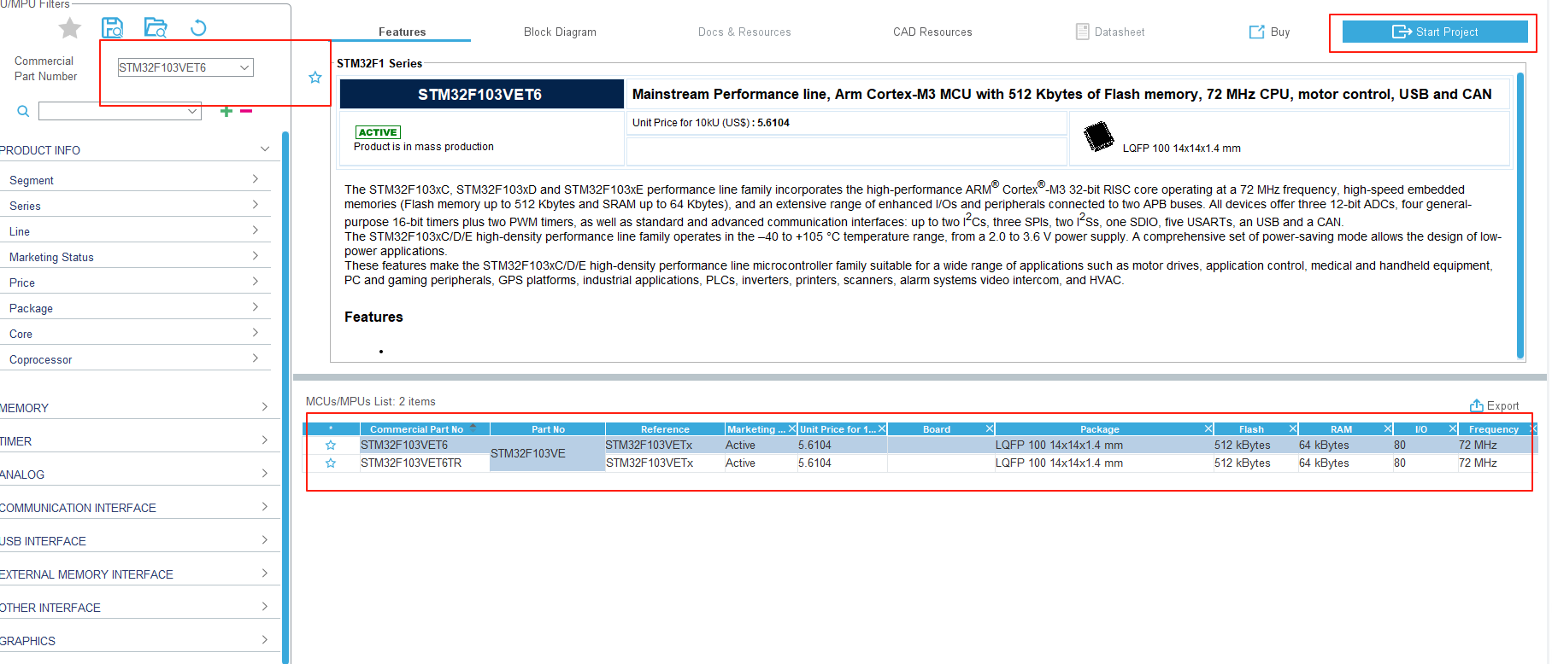Star the STM32F103VET6TR list row
Screen dimensions: 1552x664
coord(331,463)
